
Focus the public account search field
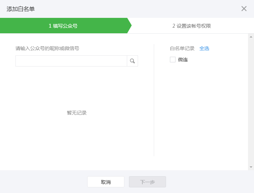(71, 61)
